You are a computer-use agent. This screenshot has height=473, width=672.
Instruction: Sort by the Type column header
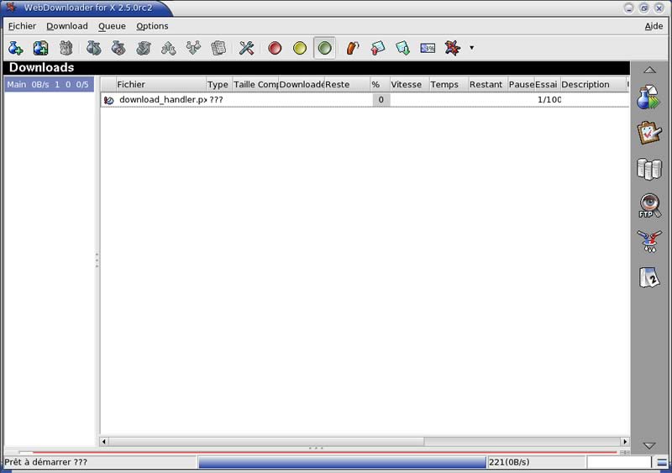(x=219, y=85)
